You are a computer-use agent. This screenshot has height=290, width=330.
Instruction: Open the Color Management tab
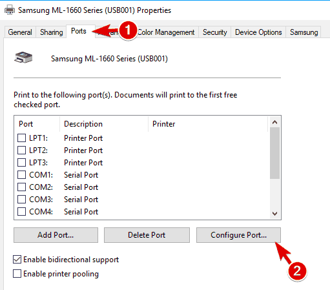pos(166,32)
